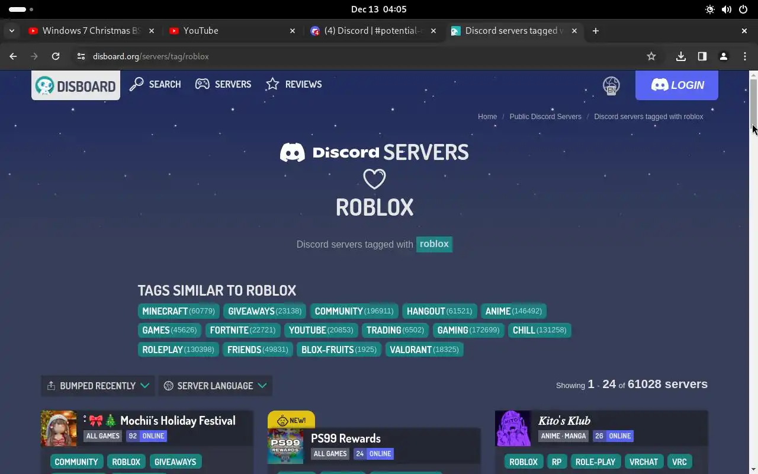The width and height of the screenshot is (758, 474).
Task: Select the GAMING tag
Action: tap(468, 330)
